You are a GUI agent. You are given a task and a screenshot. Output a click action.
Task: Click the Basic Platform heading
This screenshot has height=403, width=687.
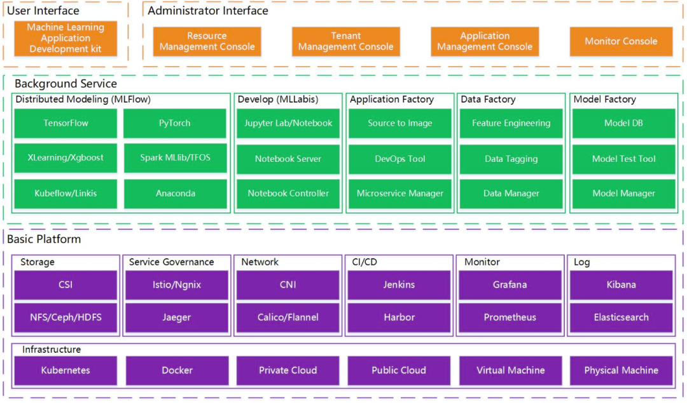click(44, 239)
